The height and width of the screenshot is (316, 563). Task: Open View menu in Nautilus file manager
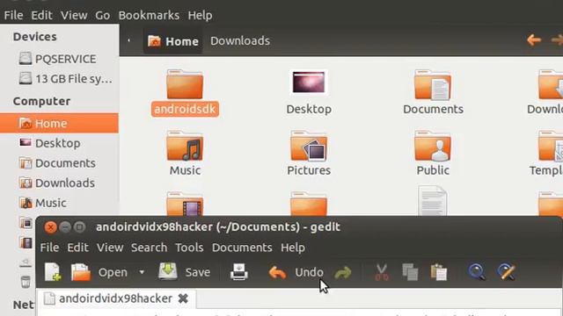pyautogui.click(x=74, y=16)
